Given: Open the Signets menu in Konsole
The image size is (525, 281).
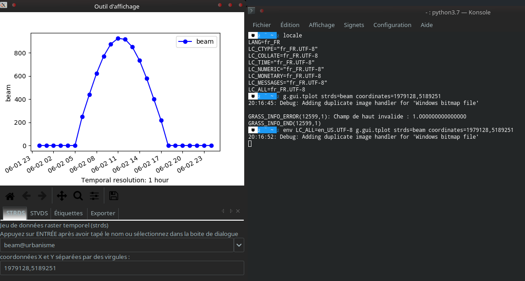Looking at the screenshot, I should (x=354, y=25).
